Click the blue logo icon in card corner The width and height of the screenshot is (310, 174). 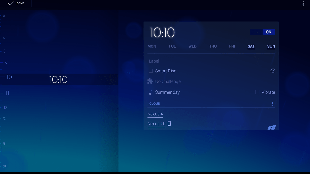pyautogui.click(x=272, y=127)
